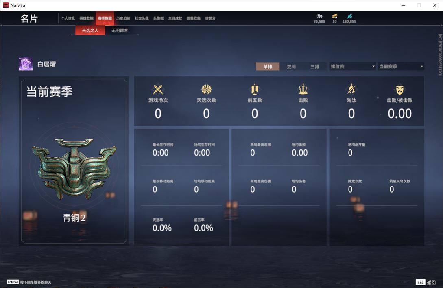Click the 前五率 0.0% value
This screenshot has height=288, width=443.
[x=203, y=228]
